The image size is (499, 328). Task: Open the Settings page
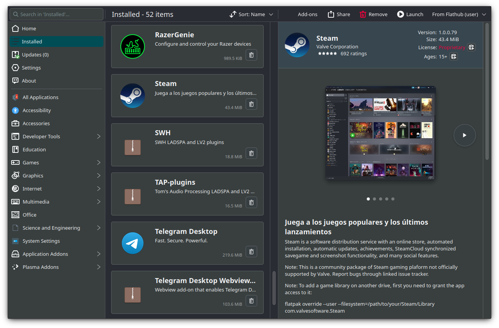(x=57, y=68)
